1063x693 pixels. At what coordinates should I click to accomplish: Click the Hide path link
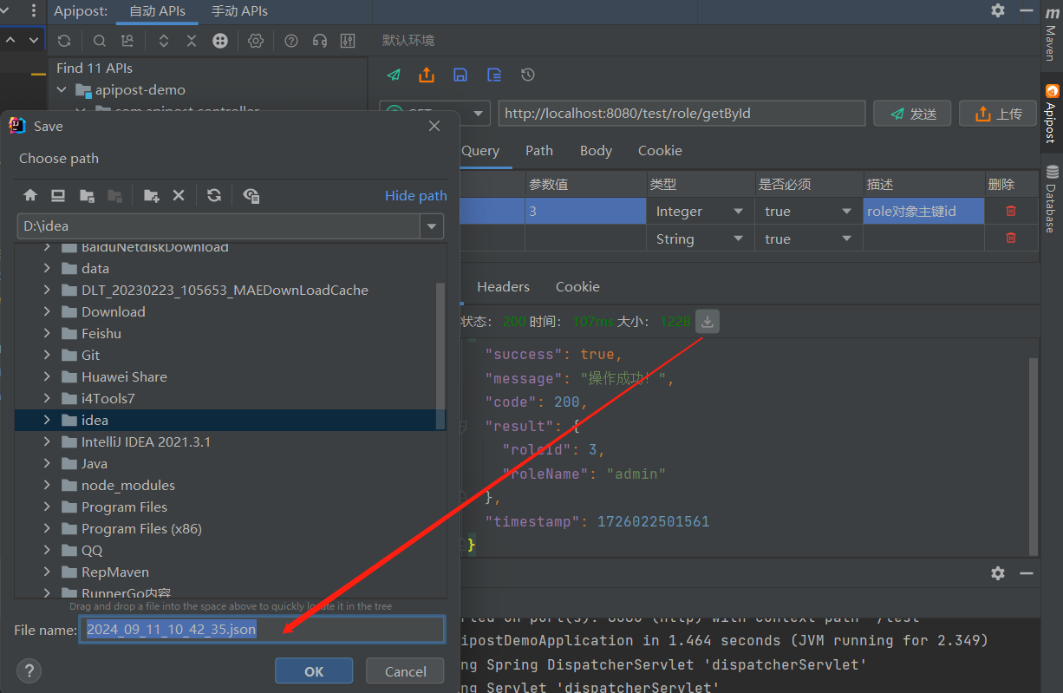(416, 196)
